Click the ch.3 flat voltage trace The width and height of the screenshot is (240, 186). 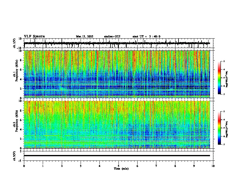click(x=117, y=156)
